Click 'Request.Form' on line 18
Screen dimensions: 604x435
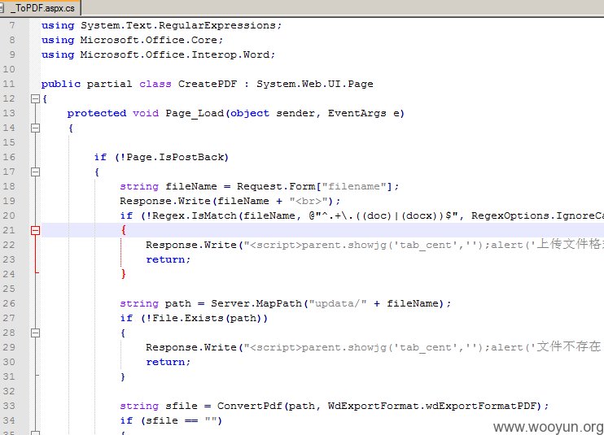(276, 186)
